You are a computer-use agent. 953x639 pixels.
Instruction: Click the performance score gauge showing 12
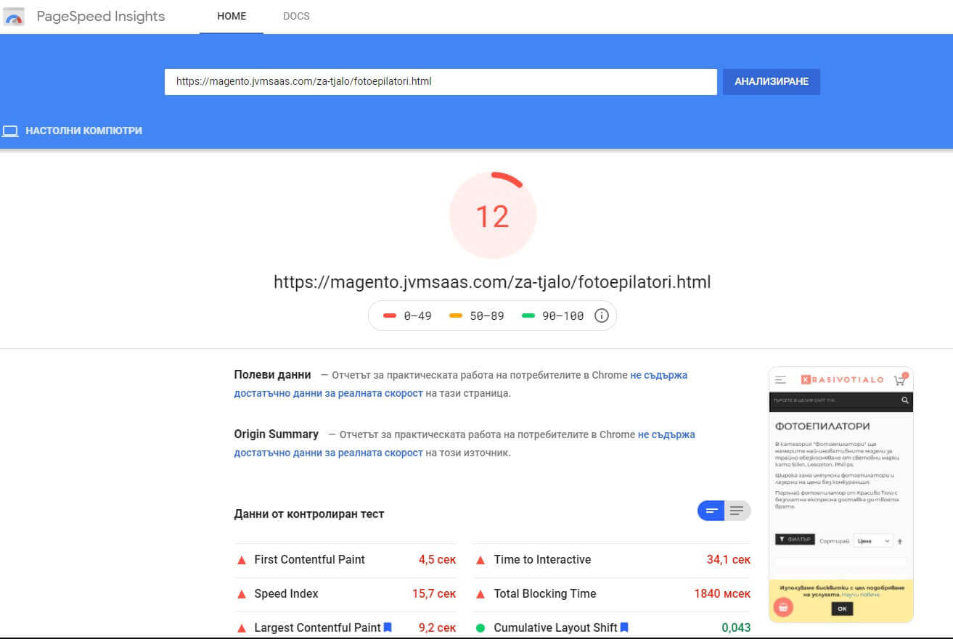(493, 215)
